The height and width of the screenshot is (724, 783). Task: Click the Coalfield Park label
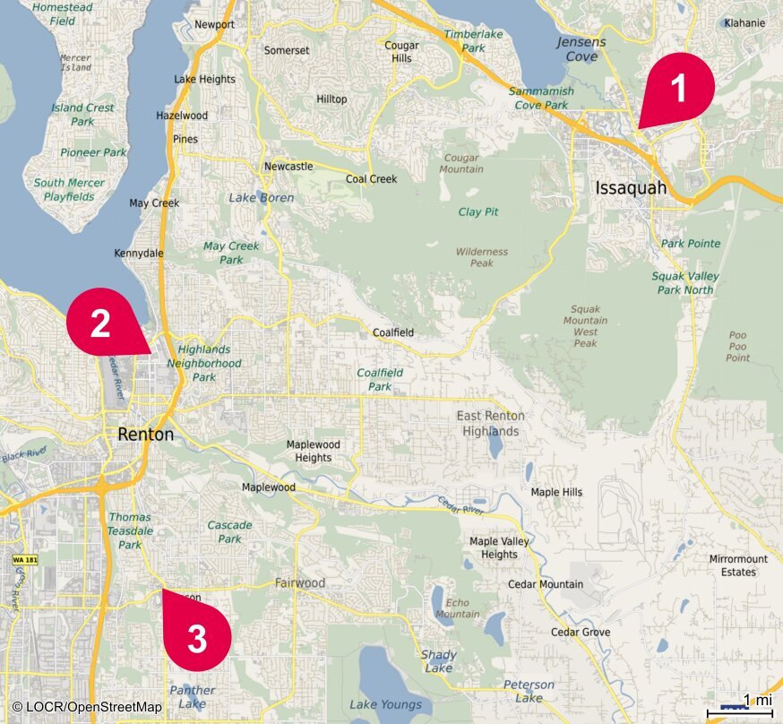point(380,380)
